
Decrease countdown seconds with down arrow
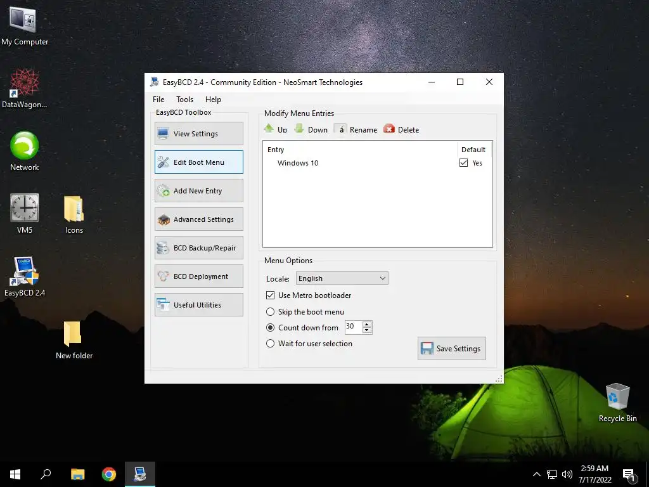pos(367,330)
